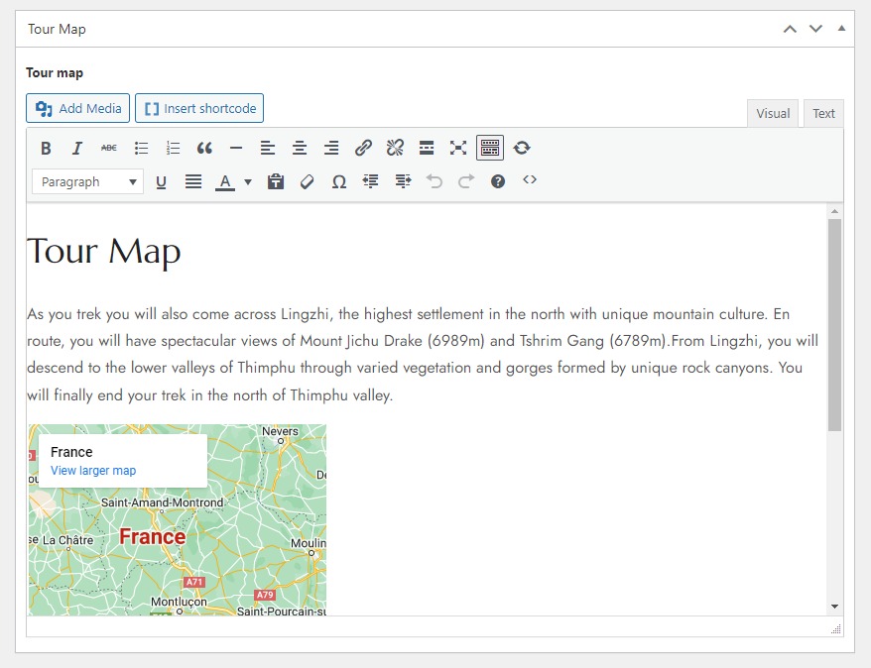Apply blockquote formatting

click(204, 148)
